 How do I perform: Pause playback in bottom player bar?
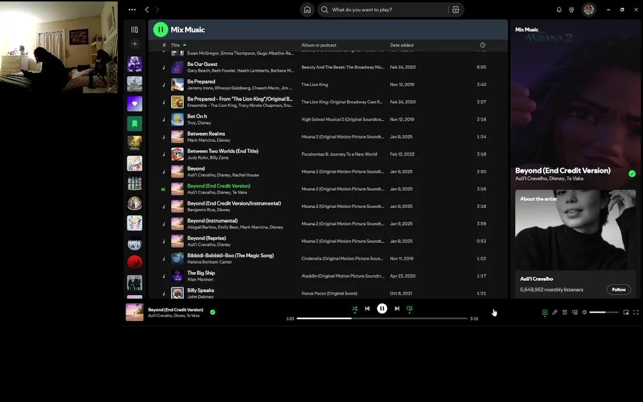(x=382, y=308)
